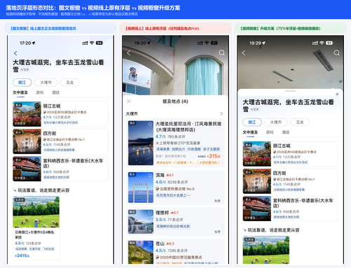Open 大理圣托里尼沽月 hotel listing
351x268 pixels.
tap(175, 143)
